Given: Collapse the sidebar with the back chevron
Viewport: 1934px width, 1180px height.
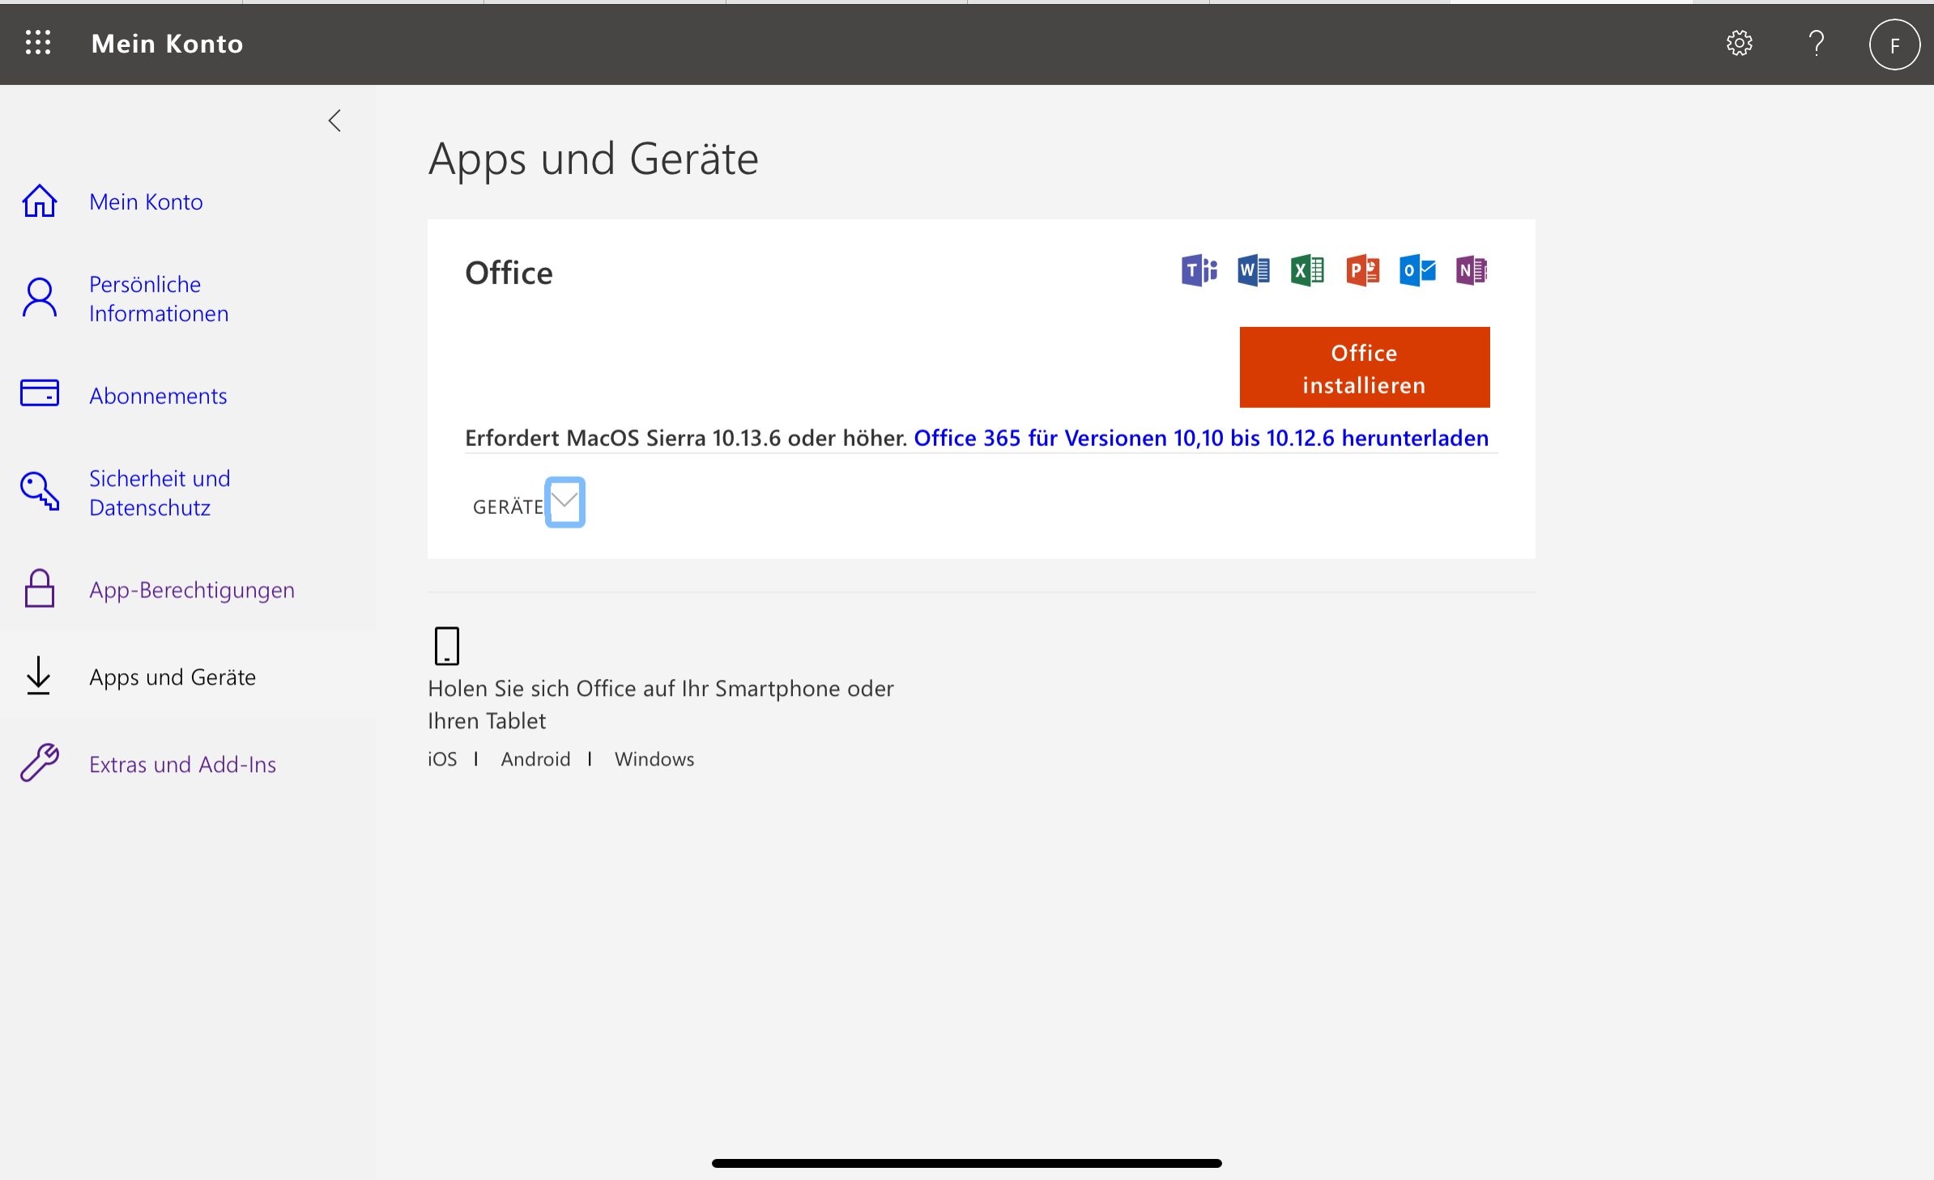Looking at the screenshot, I should pyautogui.click(x=334, y=121).
